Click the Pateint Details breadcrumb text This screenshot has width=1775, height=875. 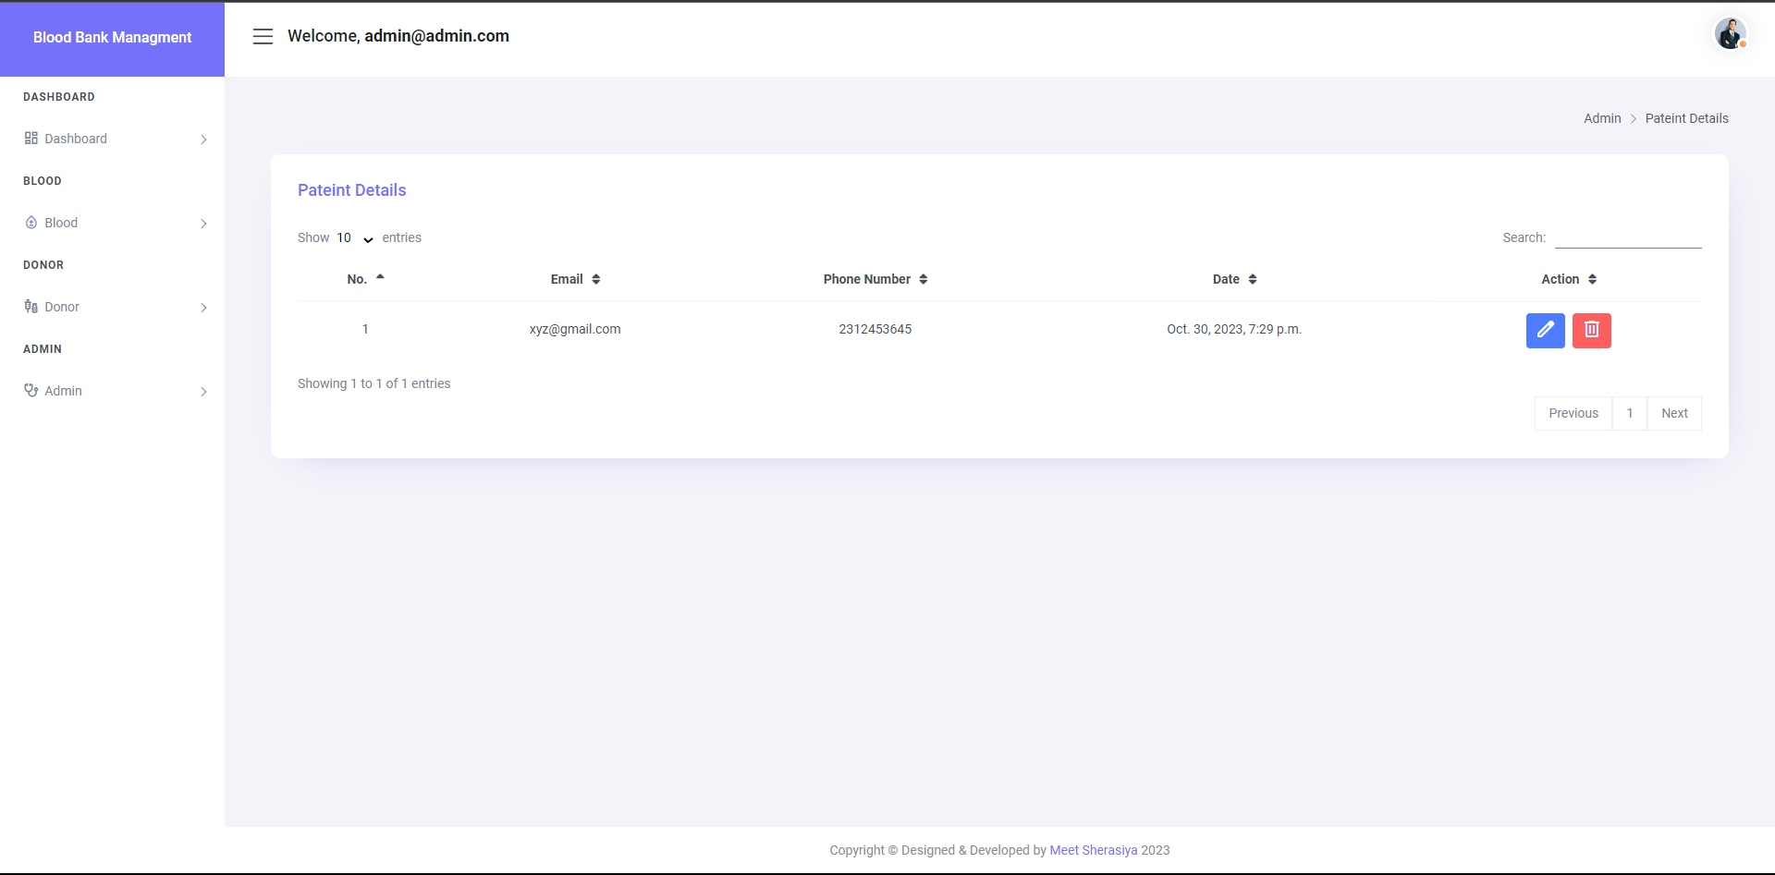point(1686,118)
